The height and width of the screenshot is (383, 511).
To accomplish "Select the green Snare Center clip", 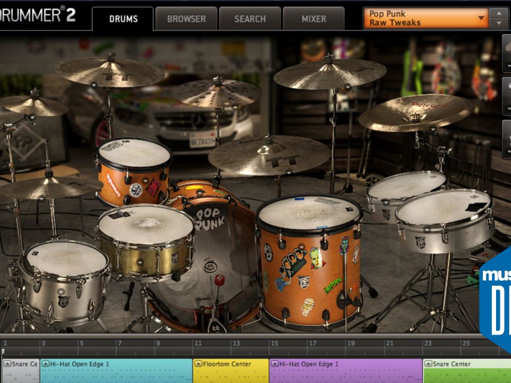I will click(x=467, y=371).
